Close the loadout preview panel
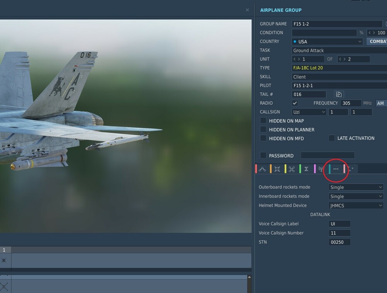 click(247, 10)
